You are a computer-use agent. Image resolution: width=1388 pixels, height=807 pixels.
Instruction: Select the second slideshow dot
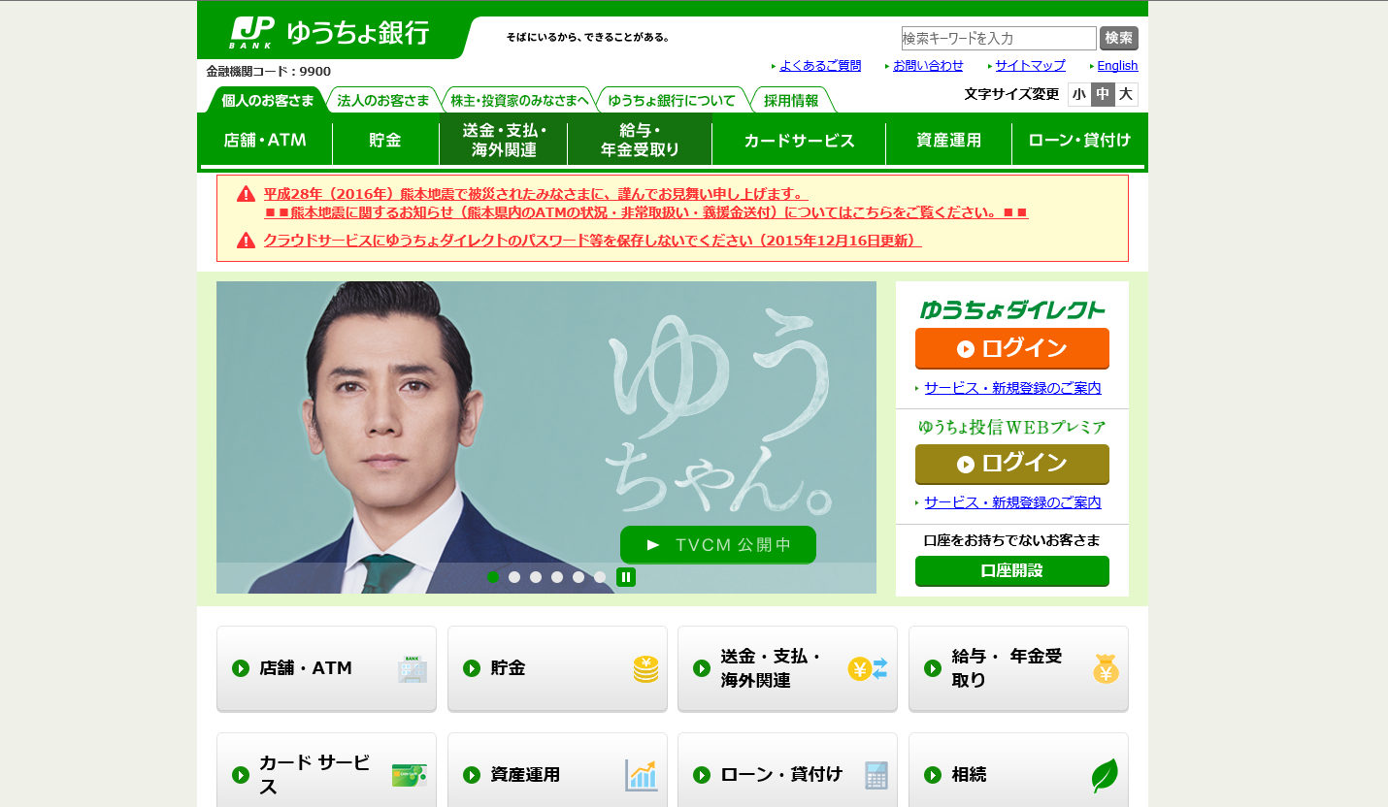click(x=514, y=577)
